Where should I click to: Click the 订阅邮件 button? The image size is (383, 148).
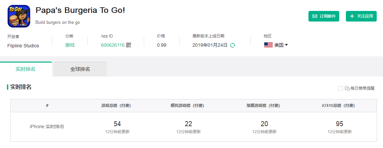(x=324, y=16)
